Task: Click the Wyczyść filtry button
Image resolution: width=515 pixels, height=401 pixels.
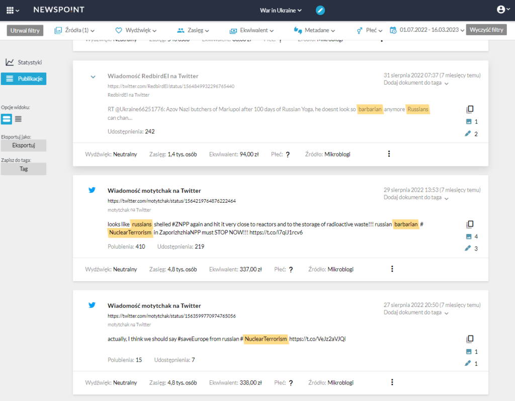Action: 486,30
